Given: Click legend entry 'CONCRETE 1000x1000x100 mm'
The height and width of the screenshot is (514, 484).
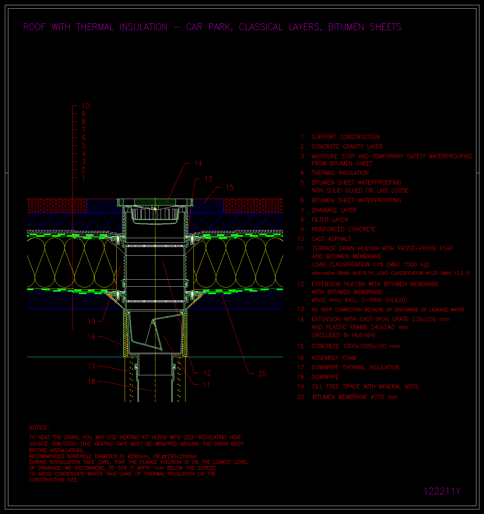Looking at the screenshot, I should (x=356, y=346).
